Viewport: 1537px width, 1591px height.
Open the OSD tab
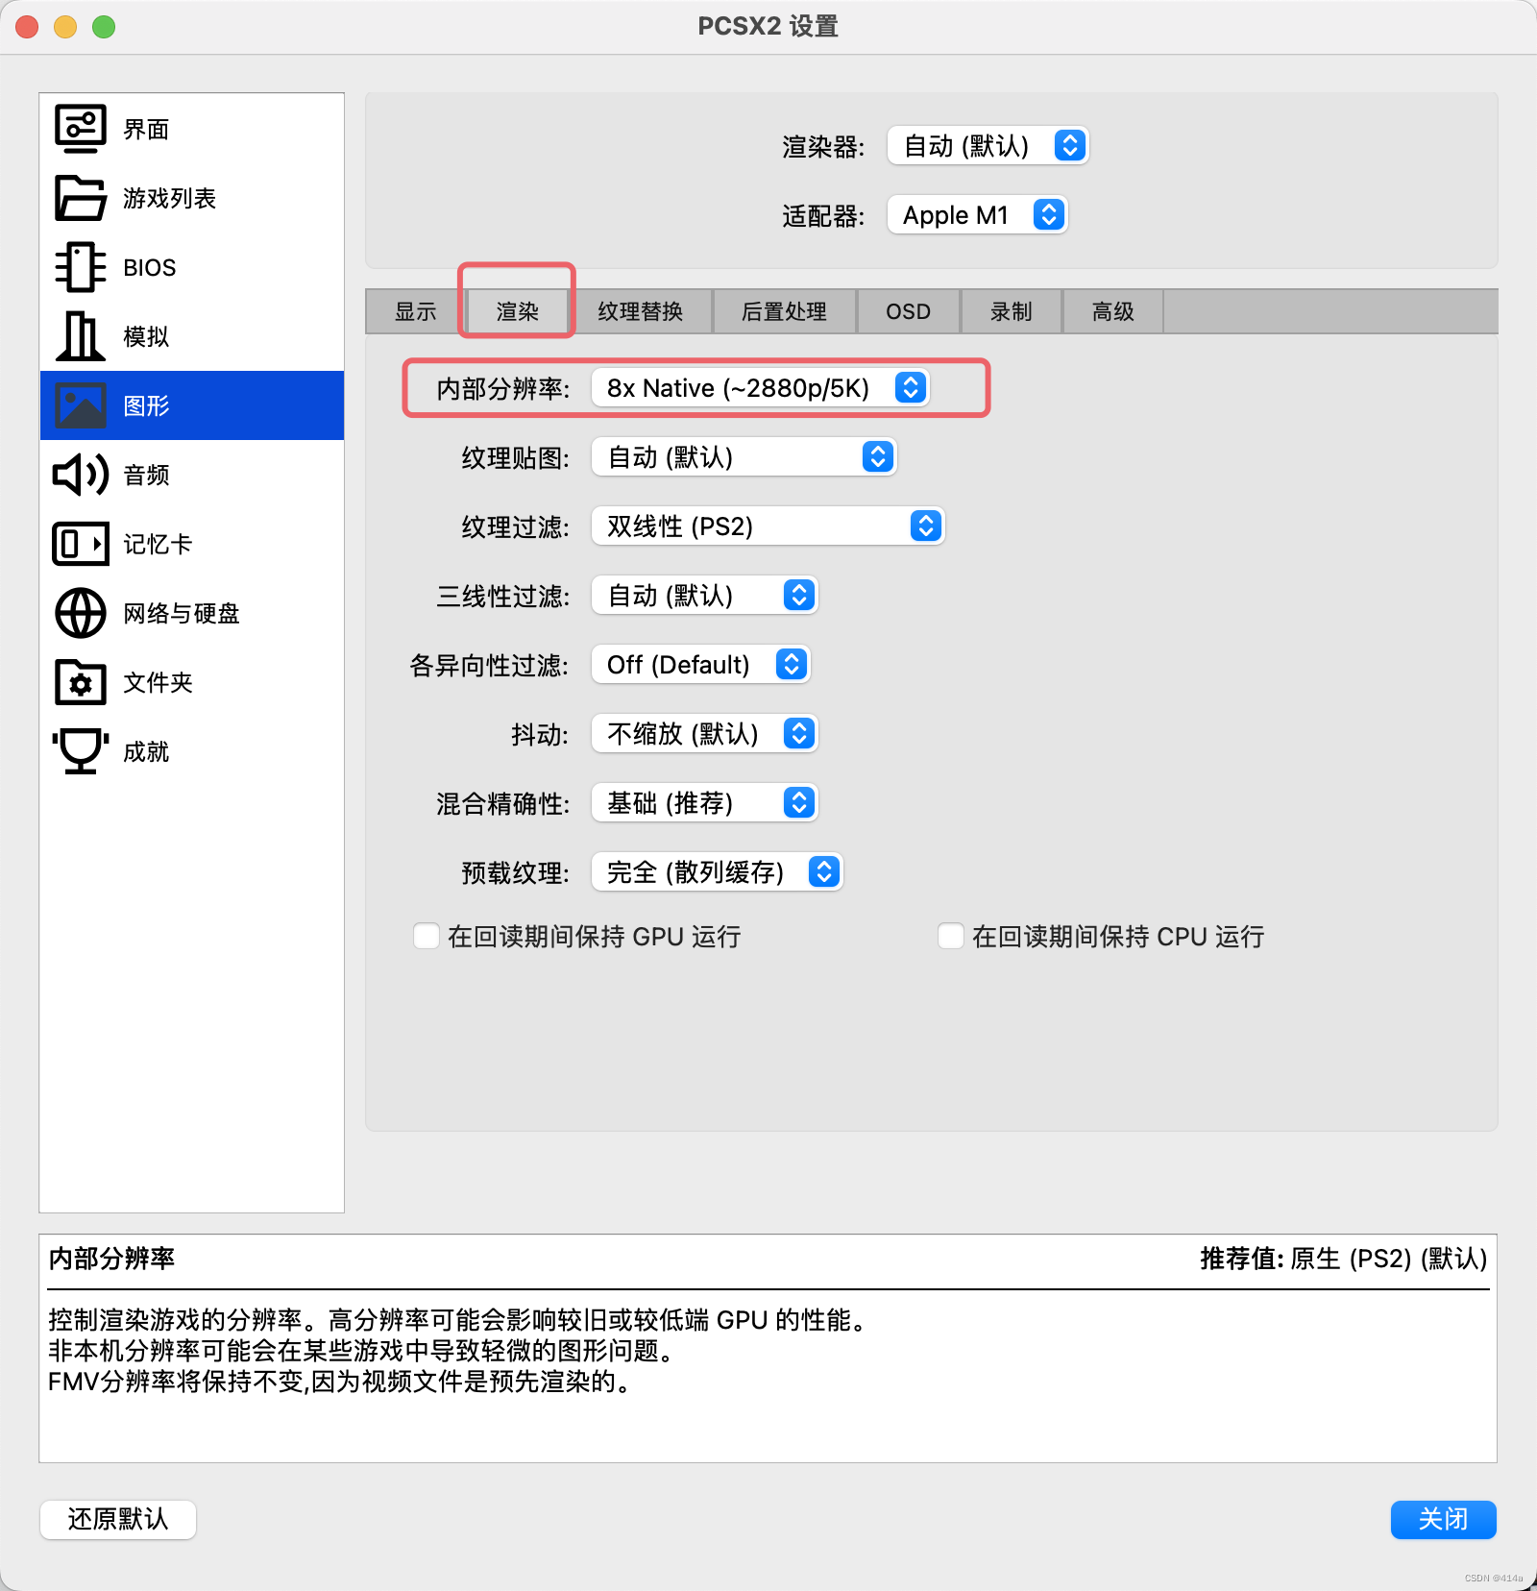907,310
